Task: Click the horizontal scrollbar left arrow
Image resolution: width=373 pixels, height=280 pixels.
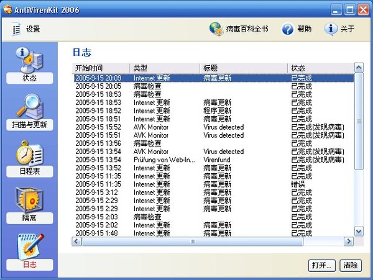Action: (76, 242)
